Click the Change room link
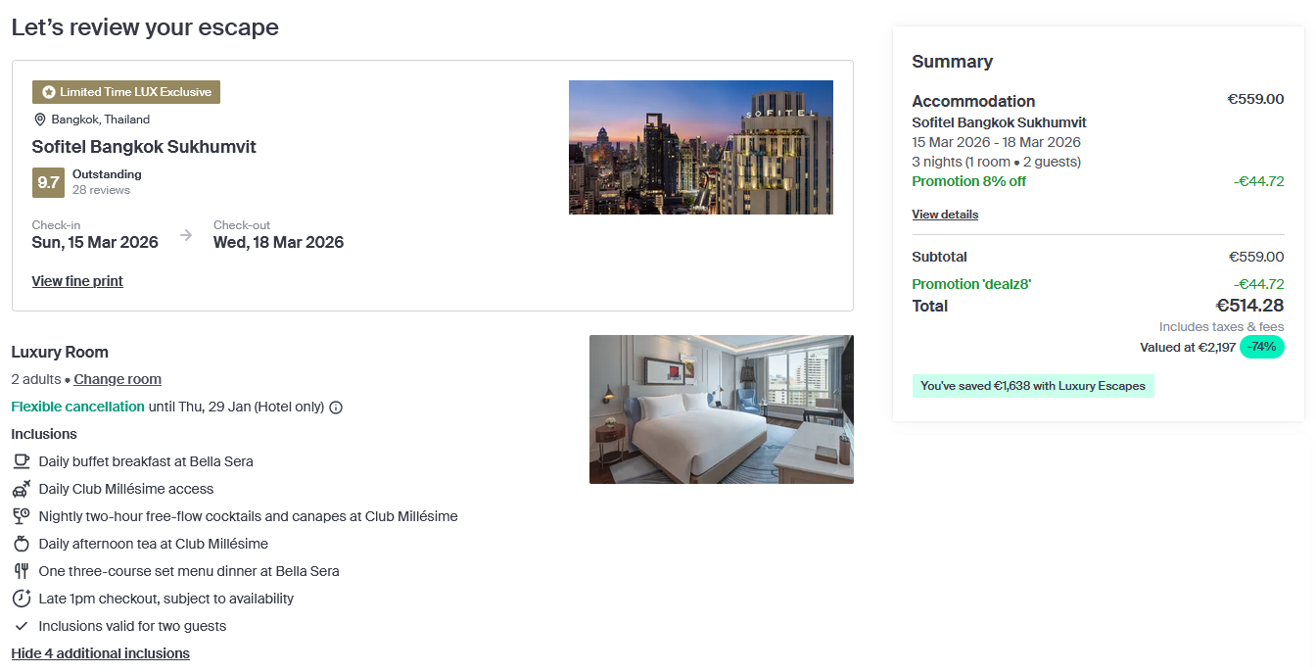This screenshot has width=1316, height=672. coord(117,379)
